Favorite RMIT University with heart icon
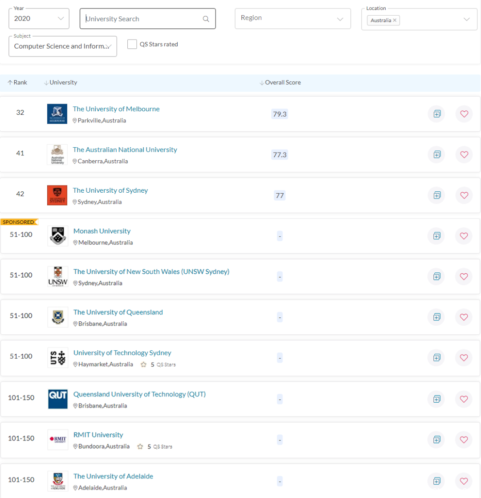The width and height of the screenshot is (481, 498). 464,440
